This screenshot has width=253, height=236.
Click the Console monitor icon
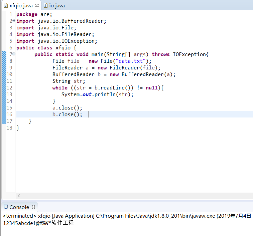click(x=6, y=207)
